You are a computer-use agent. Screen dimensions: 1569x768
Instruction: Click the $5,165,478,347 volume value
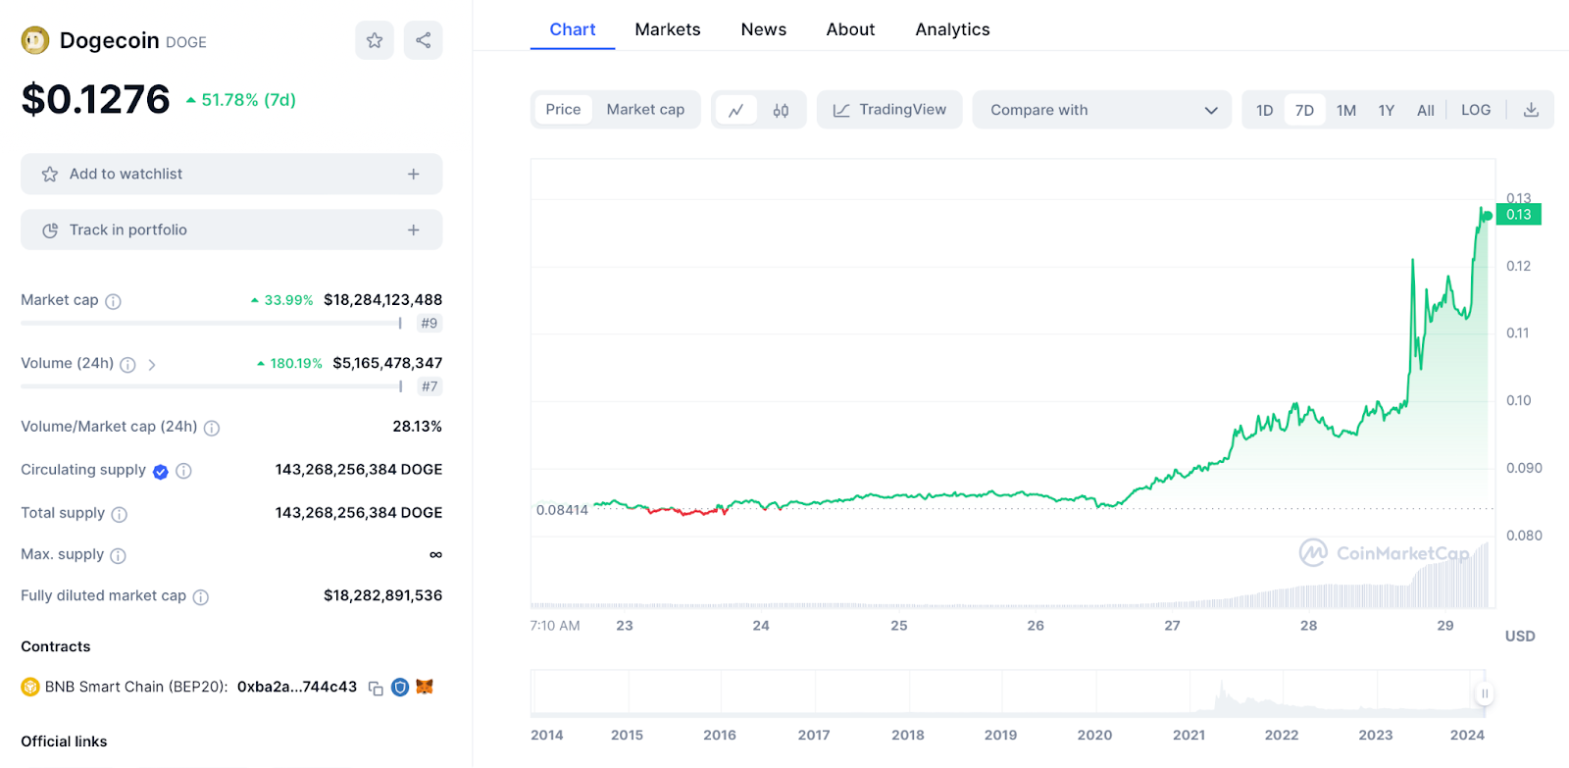(x=387, y=364)
